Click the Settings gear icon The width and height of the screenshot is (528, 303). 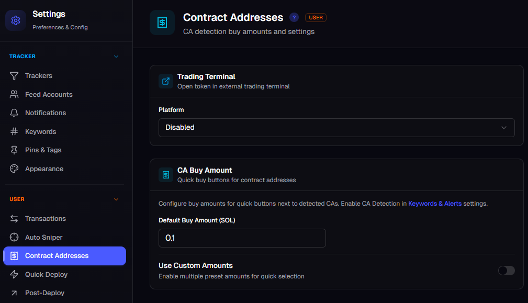[x=16, y=20]
